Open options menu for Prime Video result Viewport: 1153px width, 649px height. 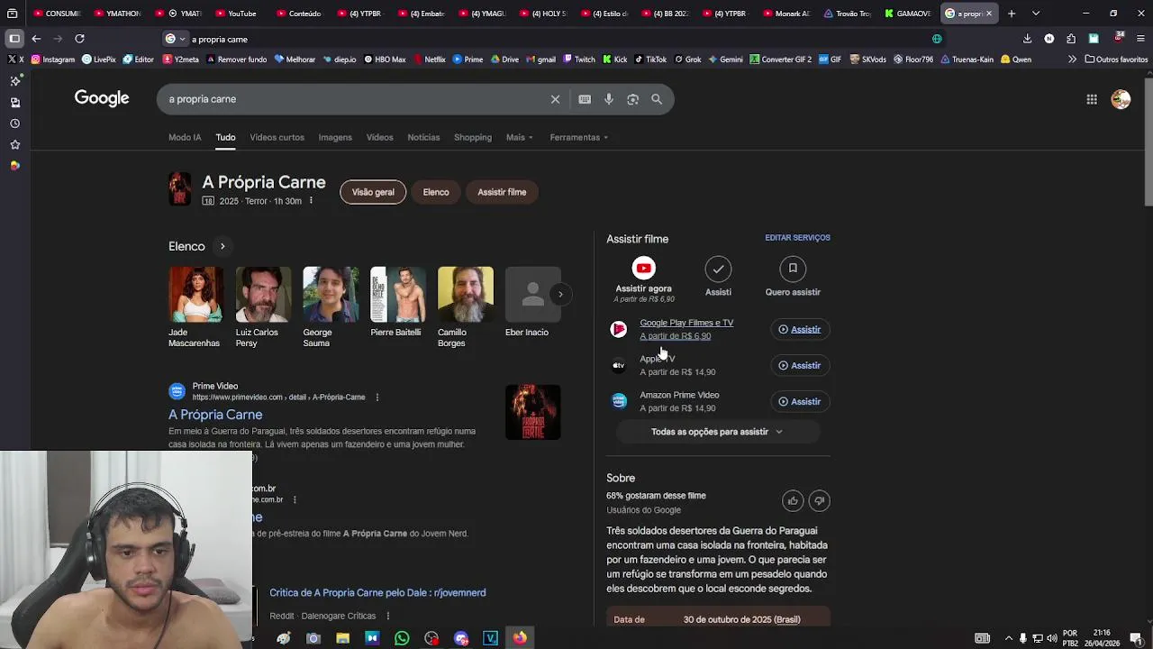377,398
